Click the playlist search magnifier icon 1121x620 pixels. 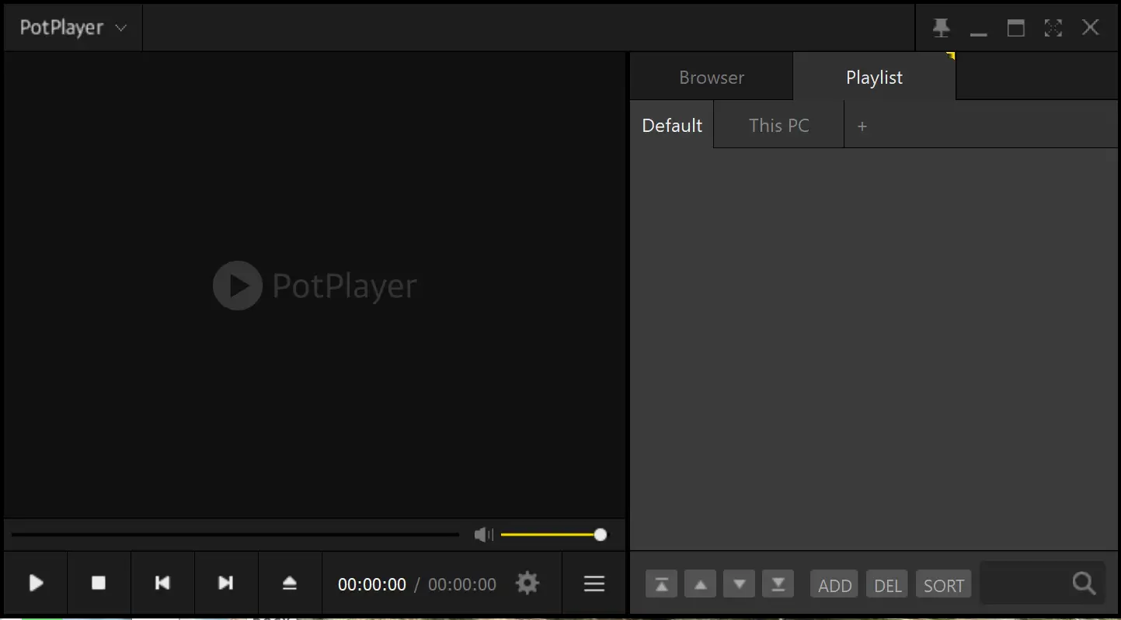click(1084, 583)
